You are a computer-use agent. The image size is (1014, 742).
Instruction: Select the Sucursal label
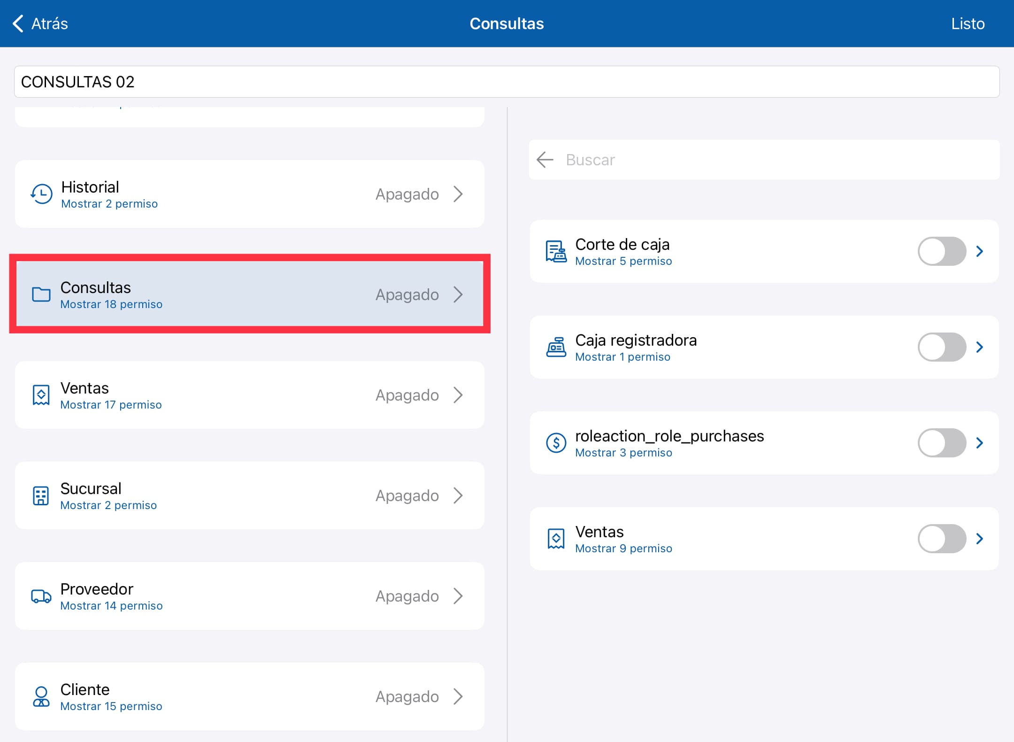(91, 488)
